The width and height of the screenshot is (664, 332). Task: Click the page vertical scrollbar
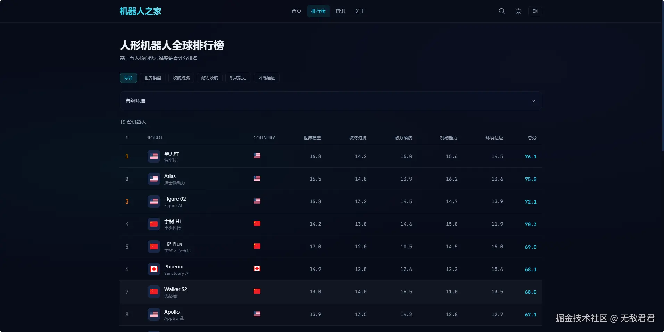(x=663, y=76)
